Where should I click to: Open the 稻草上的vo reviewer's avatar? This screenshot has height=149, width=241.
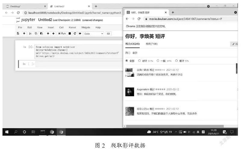point(130,111)
